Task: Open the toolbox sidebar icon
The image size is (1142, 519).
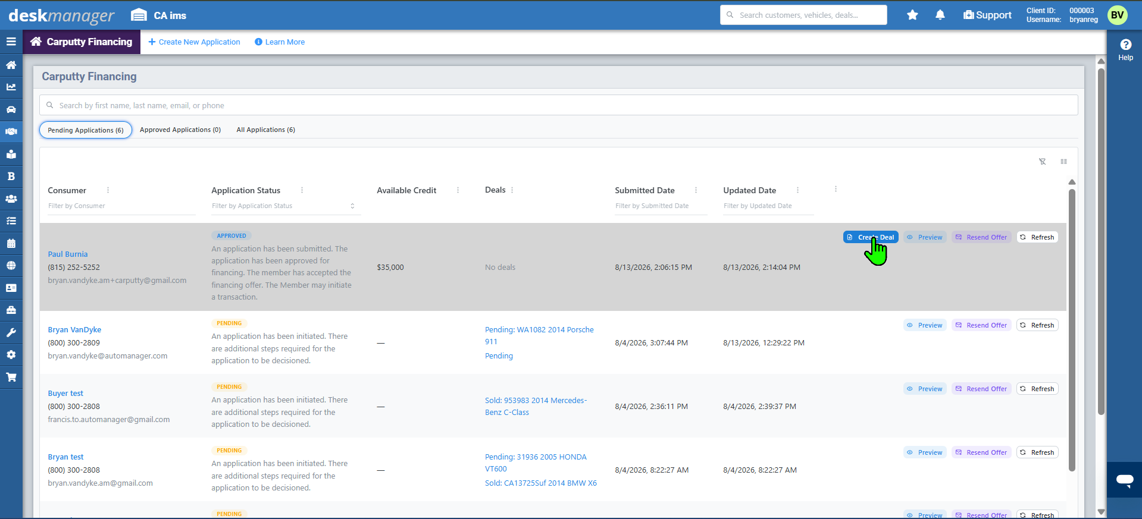Action: click(11, 310)
